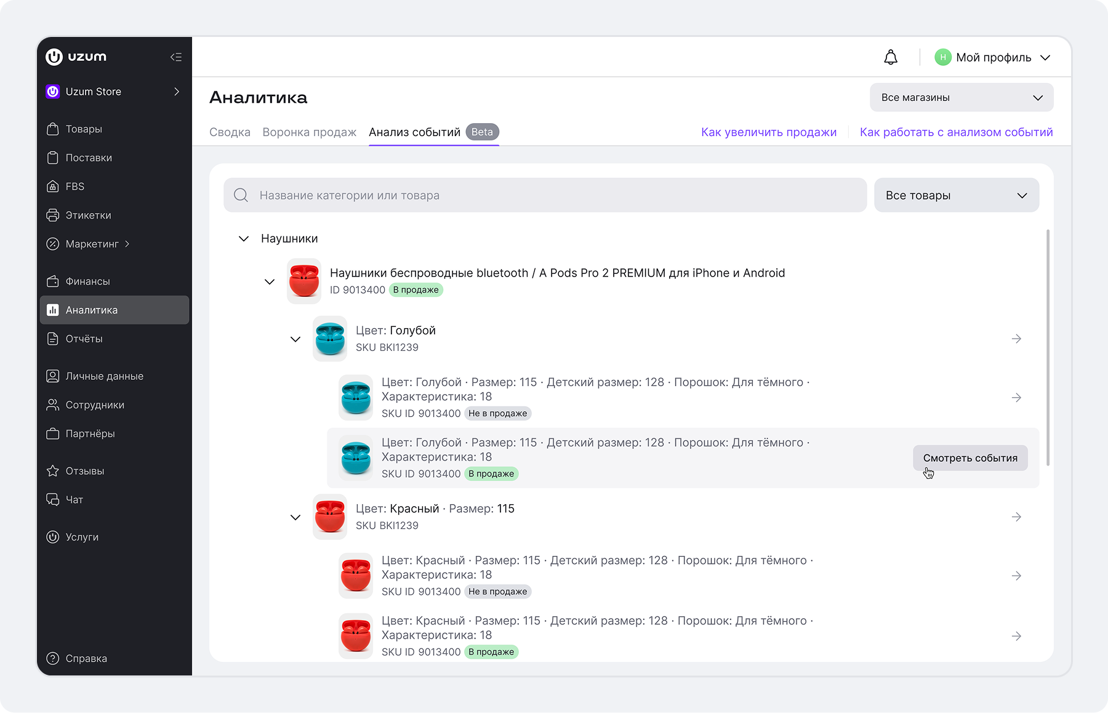
Task: Click Смотреть события button
Action: point(970,458)
